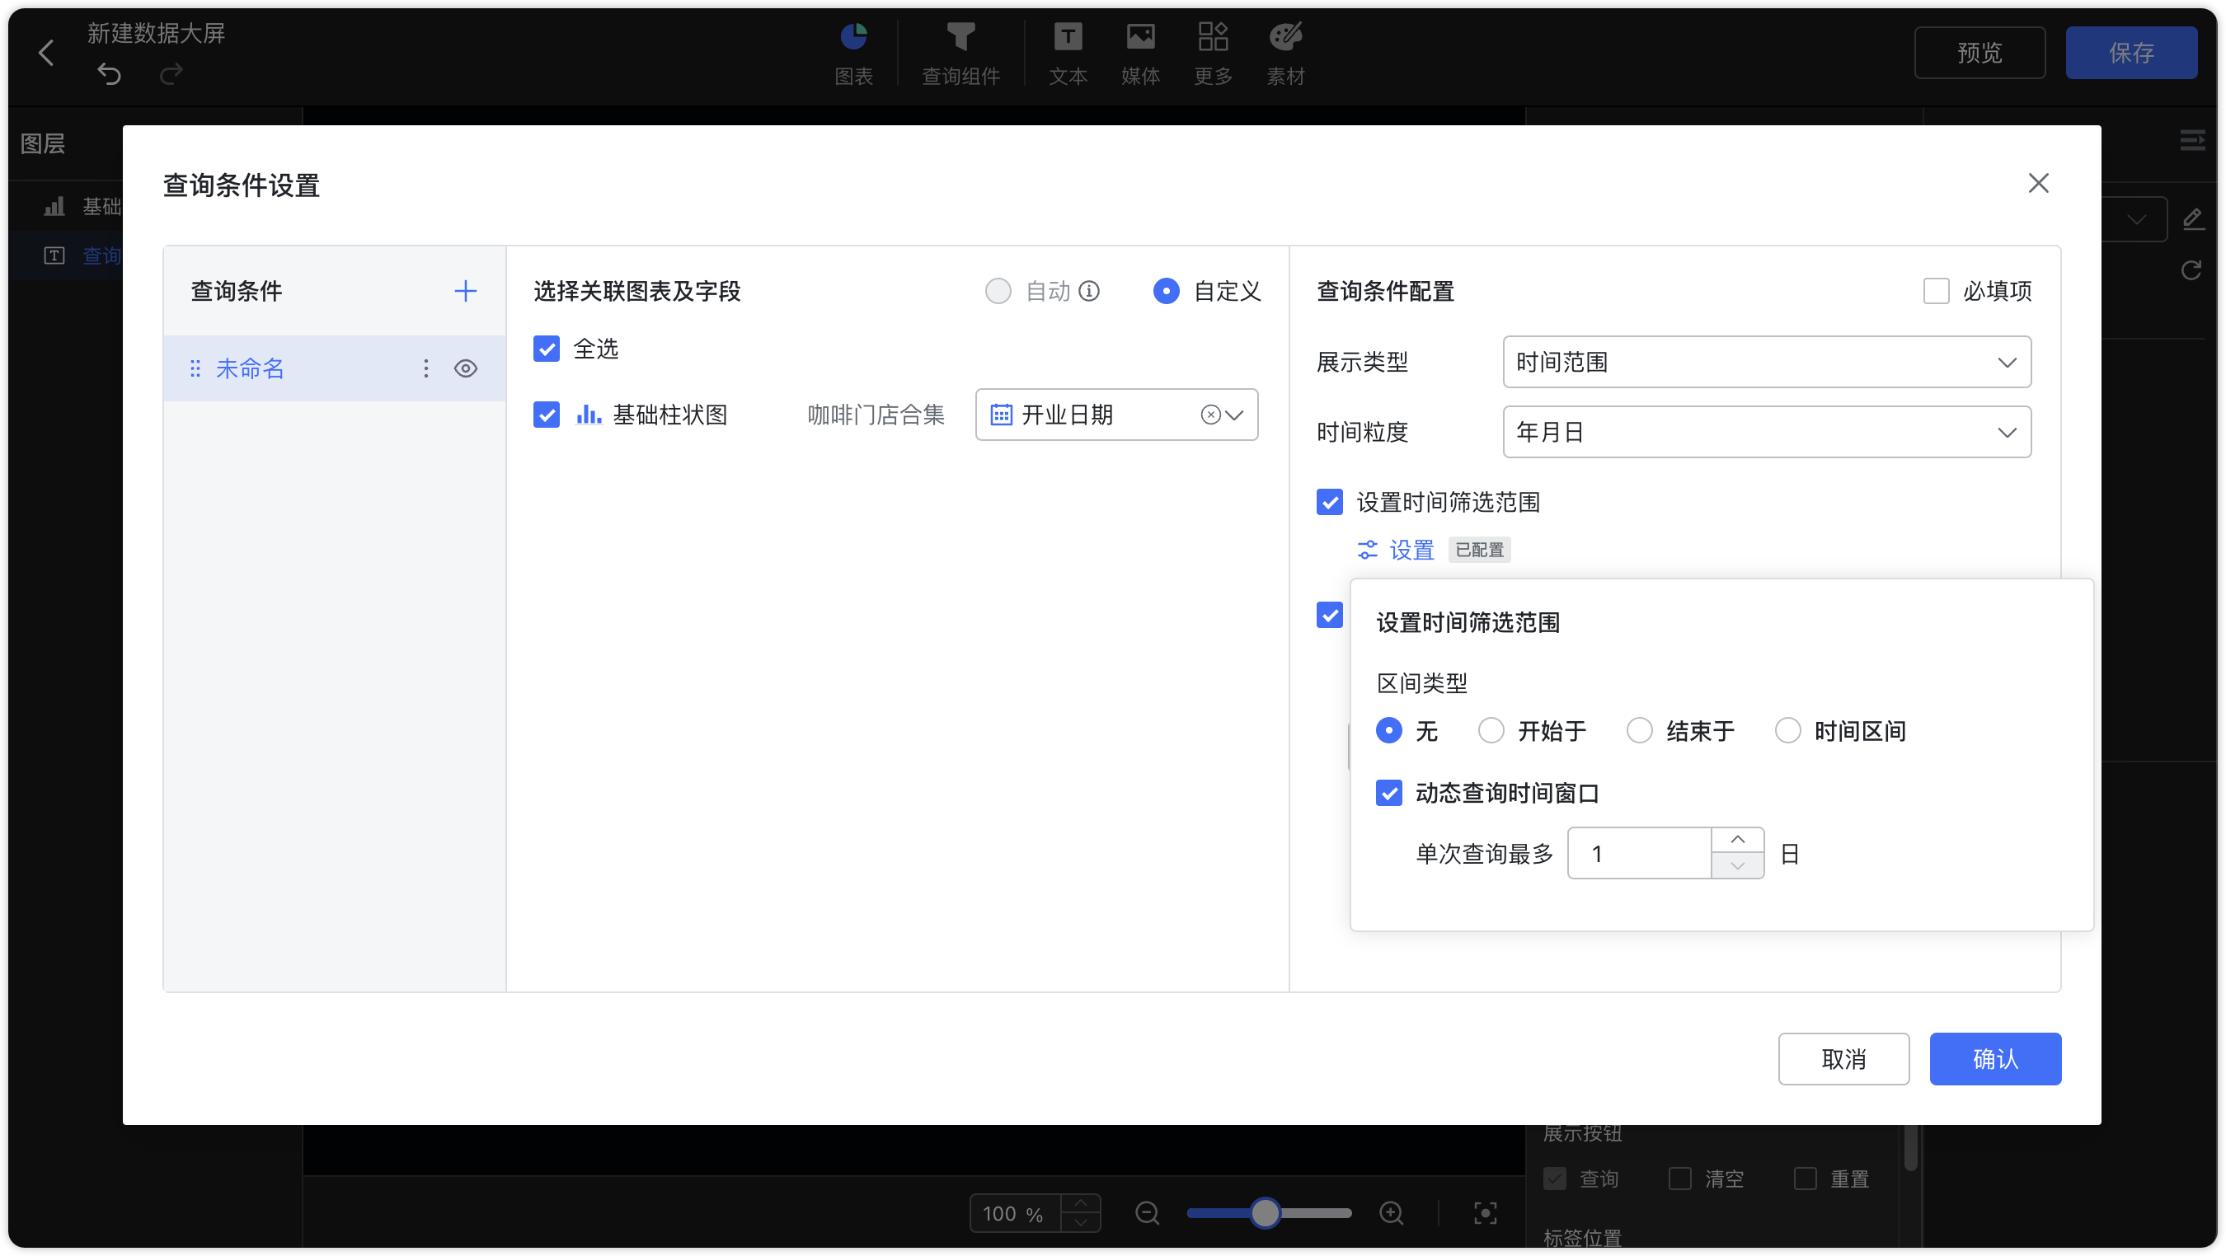
Task: Uncheck the 基础柱状图 chart checkbox
Action: click(x=546, y=415)
